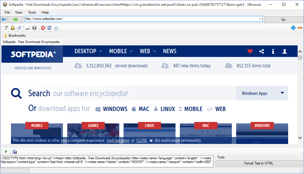Open the address bar history dropdown arrow
The height and width of the screenshot is (174, 304).
pyautogui.click(x=260, y=19)
